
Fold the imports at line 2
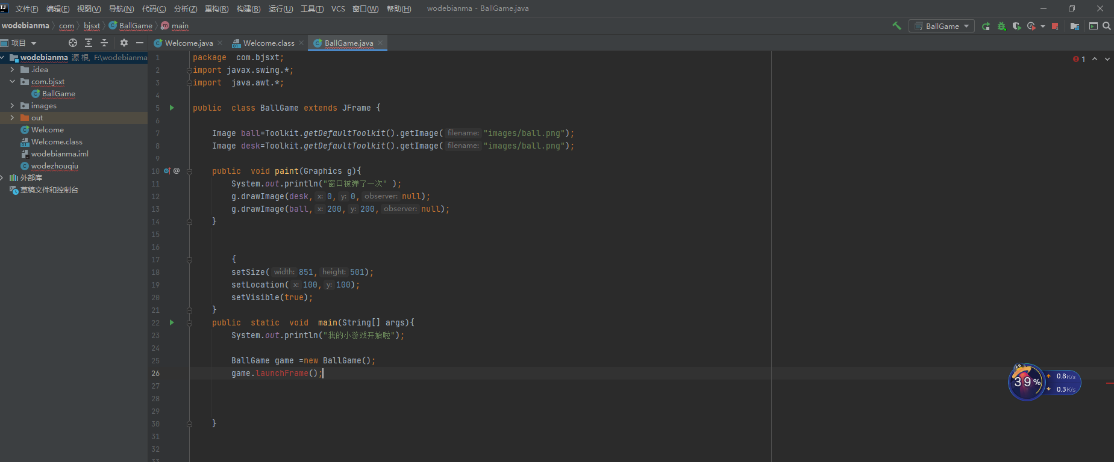click(189, 70)
